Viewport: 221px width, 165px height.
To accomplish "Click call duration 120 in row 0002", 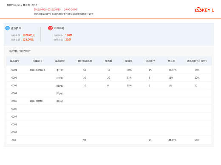I will pos(197,78).
